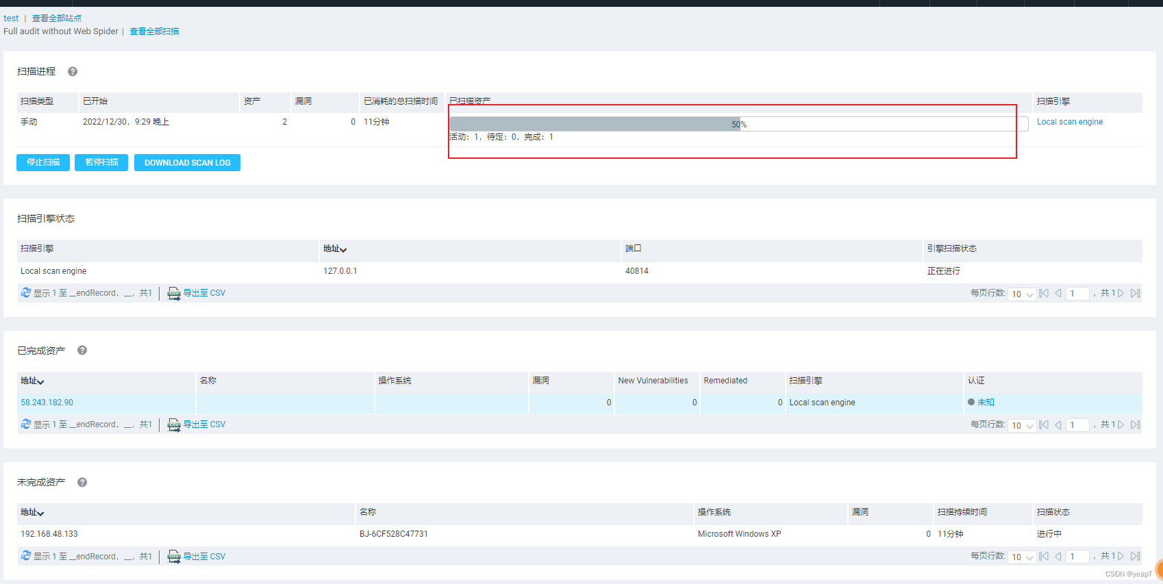Viewport: 1163px width, 584px height.
Task: Click 导出至 CSV in incomplete assets
Action: (204, 557)
